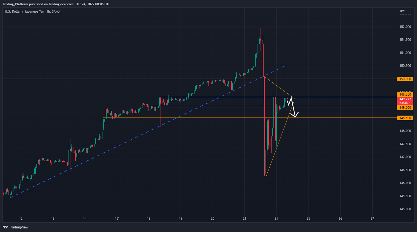Click the 145.500 price axis value
The height and width of the screenshot is (232, 417).
coord(405,196)
